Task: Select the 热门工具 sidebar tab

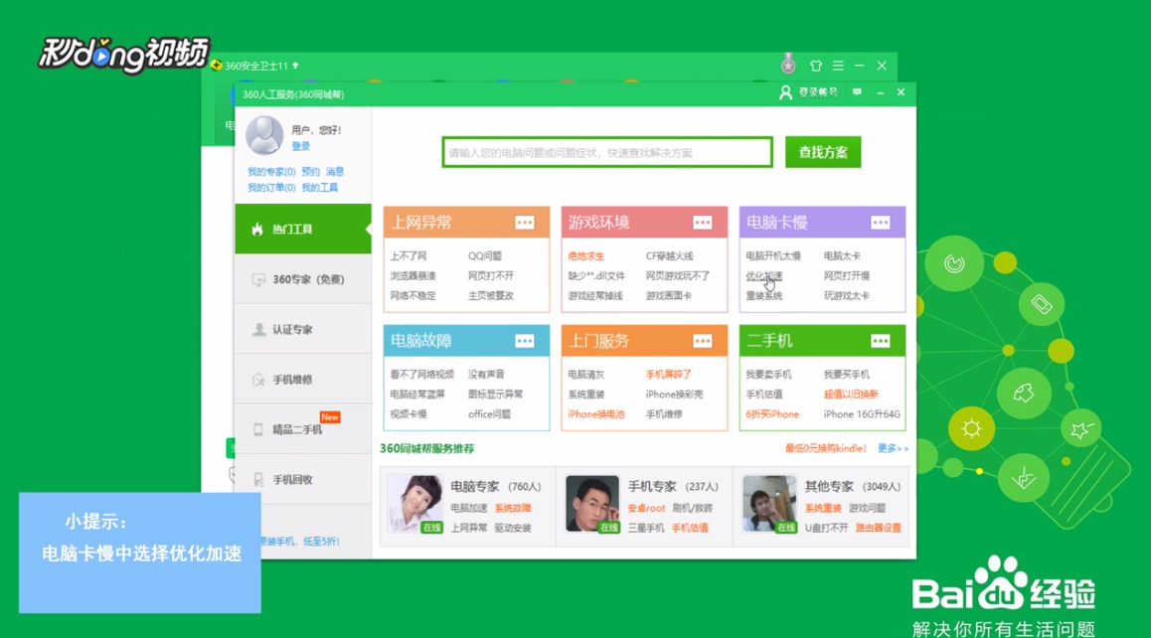Action: [x=303, y=229]
